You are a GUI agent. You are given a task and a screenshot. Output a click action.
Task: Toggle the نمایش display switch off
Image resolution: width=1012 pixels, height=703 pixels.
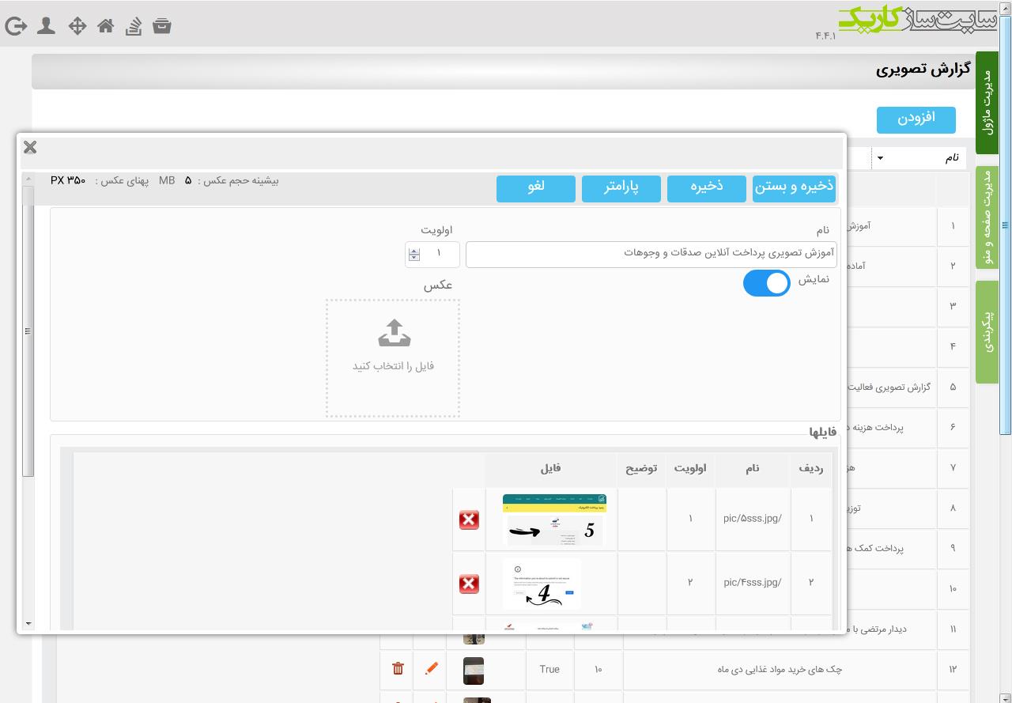pos(766,283)
